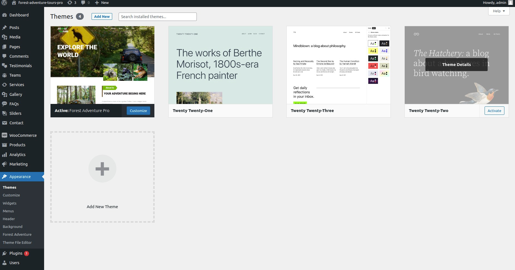Open Forest Adventure Pro theme screenshot

coord(102,65)
